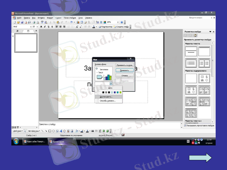Select the Oval tool in the drawing toolbar
The height and width of the screenshot is (170, 227).
tap(54, 131)
